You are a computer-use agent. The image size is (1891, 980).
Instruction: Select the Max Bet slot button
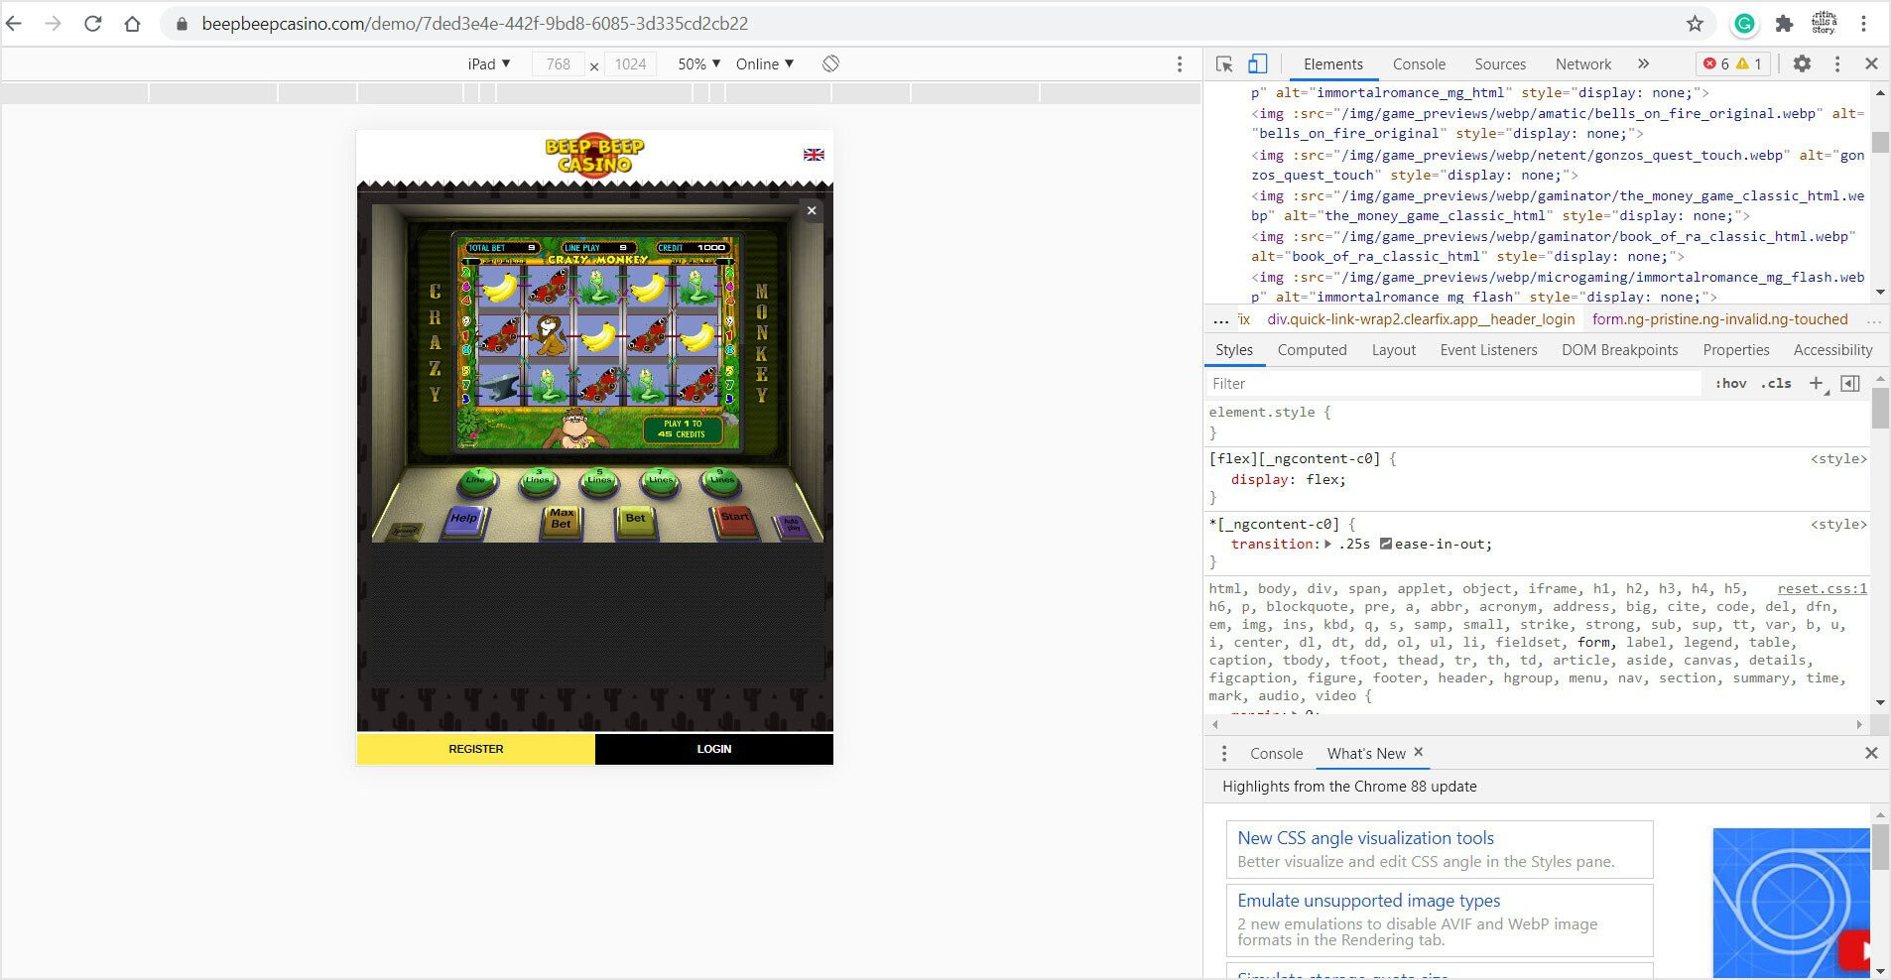(562, 521)
